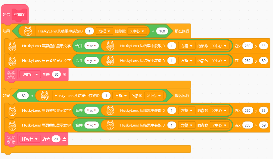This screenshot has width=273, height=159.
Task: Click ID field 1 in y: row, 逆时针 branch
Action: 172,61
